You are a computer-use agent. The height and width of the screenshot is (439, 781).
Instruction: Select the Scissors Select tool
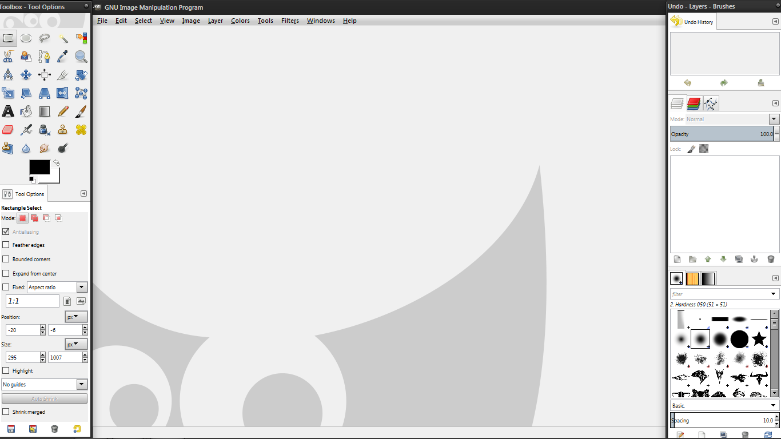tap(8, 57)
